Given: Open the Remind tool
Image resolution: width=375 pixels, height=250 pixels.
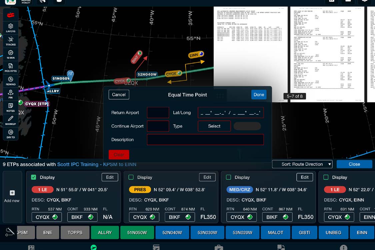Looking at the screenshot, I should click(x=11, y=81).
